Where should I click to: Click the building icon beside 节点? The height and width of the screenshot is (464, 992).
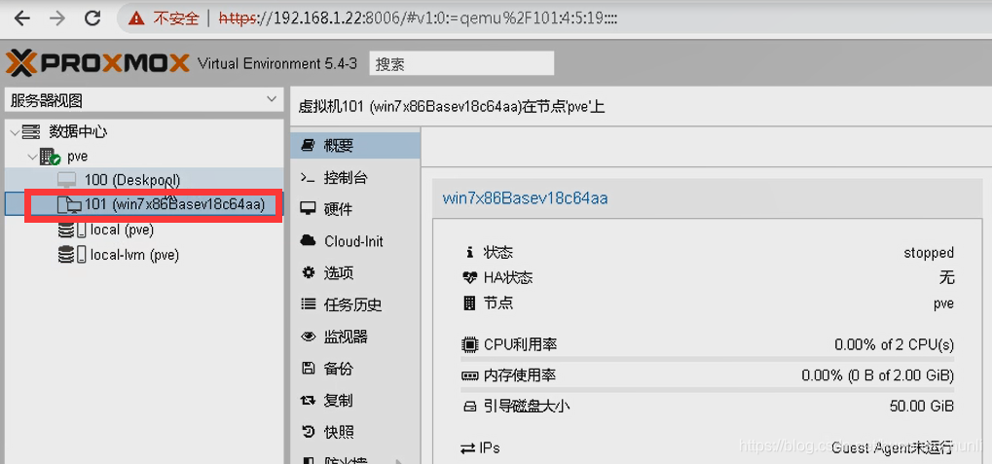(469, 303)
